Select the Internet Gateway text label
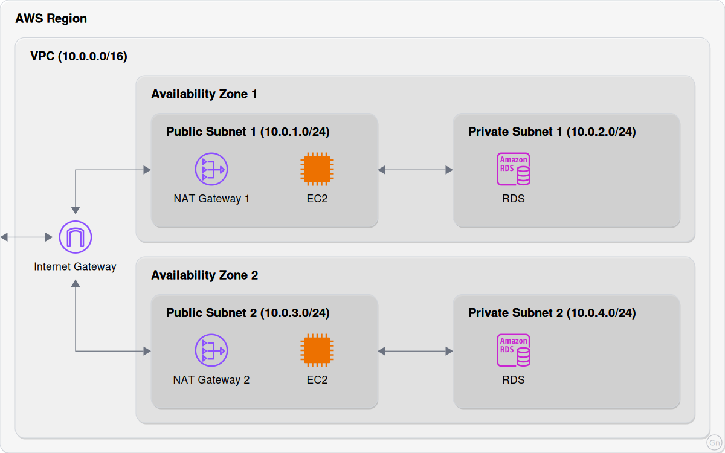Image resolution: width=725 pixels, height=453 pixels. tap(75, 266)
